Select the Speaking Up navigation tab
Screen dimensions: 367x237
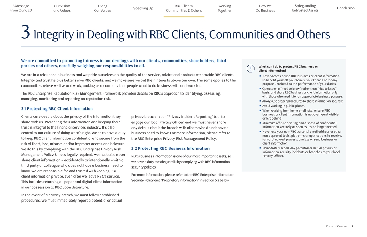point(143,8)
